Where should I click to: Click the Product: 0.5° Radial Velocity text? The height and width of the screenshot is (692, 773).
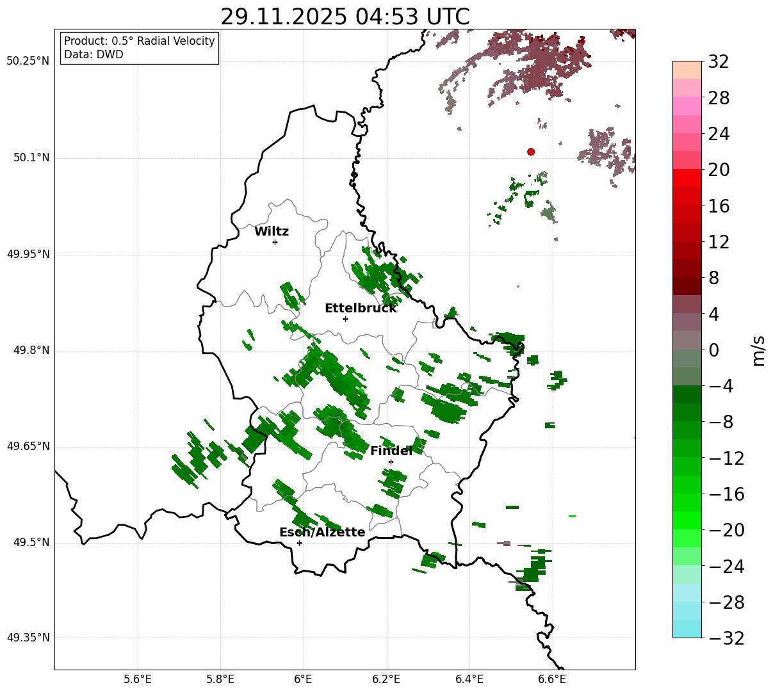point(140,41)
